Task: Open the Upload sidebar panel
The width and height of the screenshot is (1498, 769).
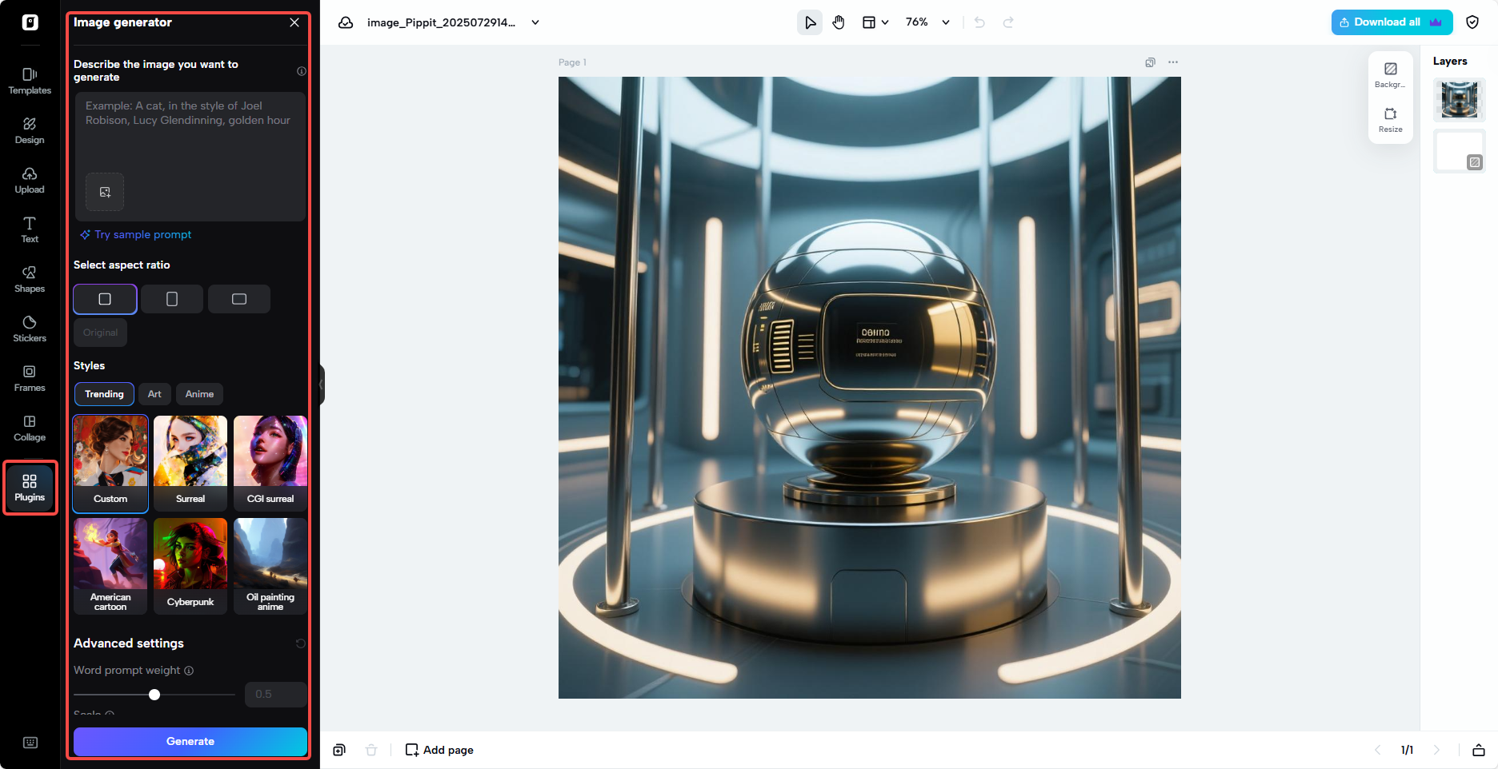Action: coord(30,180)
